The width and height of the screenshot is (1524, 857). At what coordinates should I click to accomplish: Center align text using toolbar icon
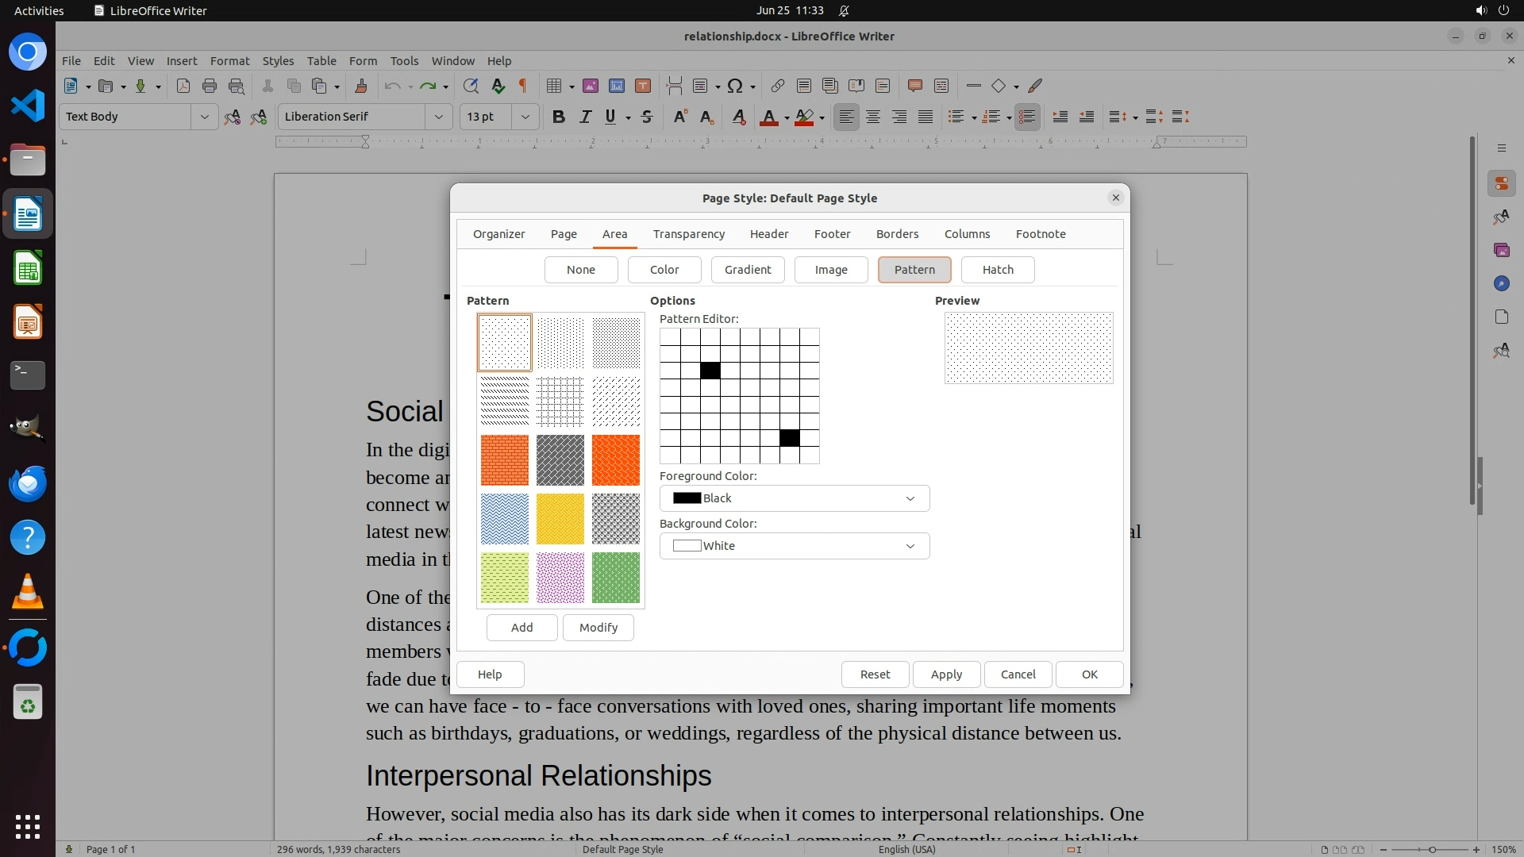click(x=873, y=117)
